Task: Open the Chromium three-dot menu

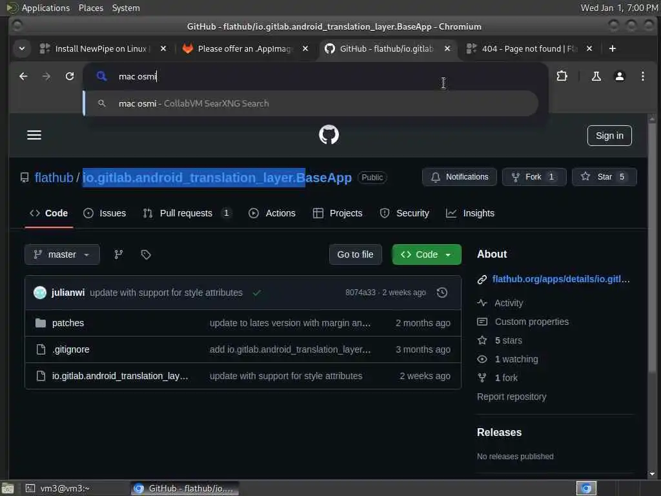Action: click(x=642, y=76)
